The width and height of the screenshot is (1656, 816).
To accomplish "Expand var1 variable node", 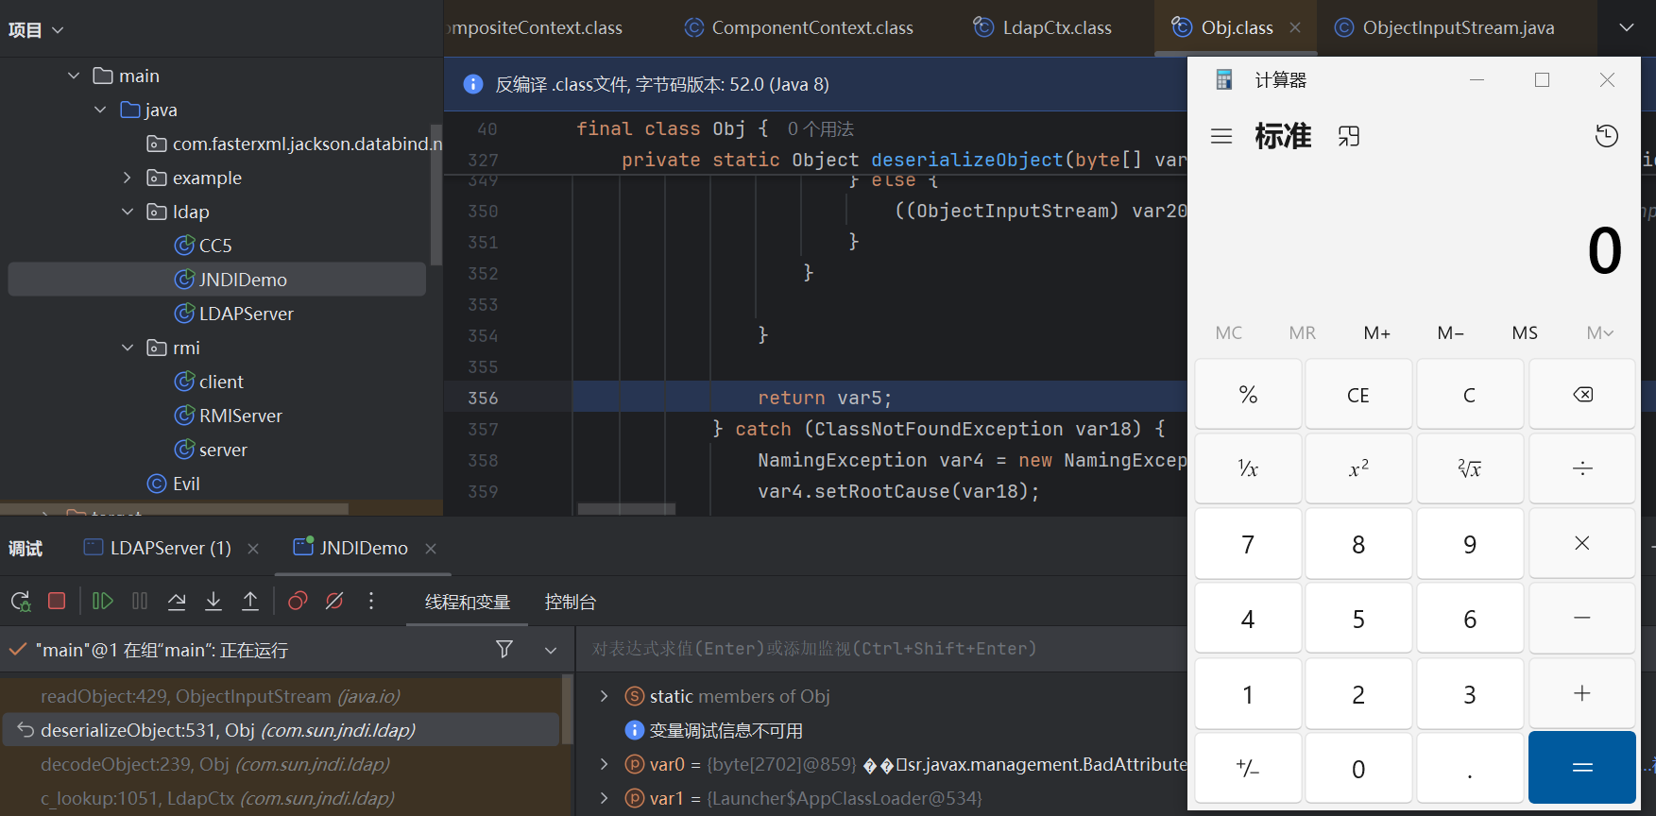I will pos(604,798).
